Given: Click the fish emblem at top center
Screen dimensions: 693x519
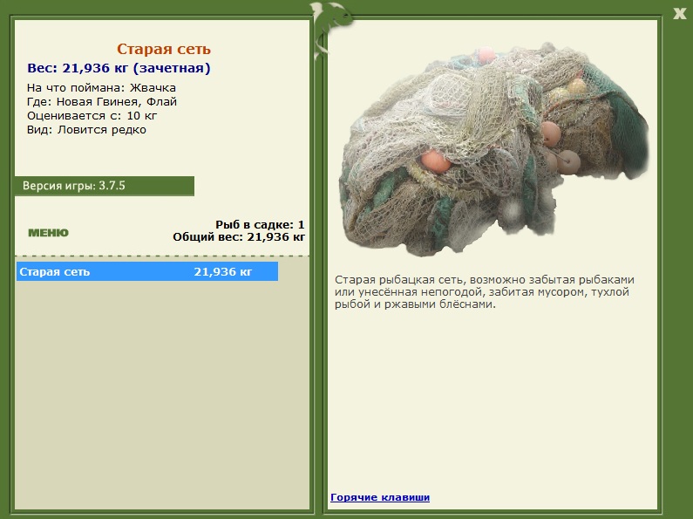Looking at the screenshot, I should [x=330, y=29].
